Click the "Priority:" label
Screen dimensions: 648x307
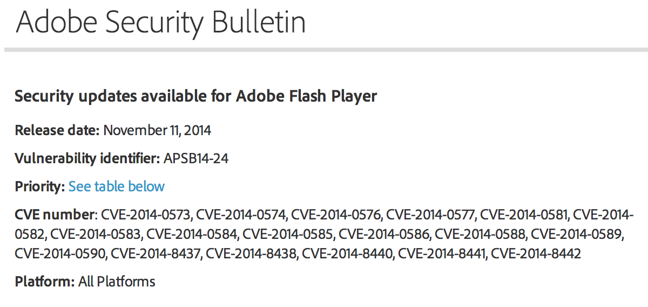click(x=39, y=187)
